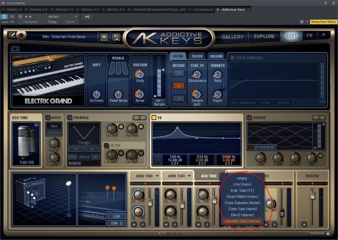The height and width of the screenshot is (240, 338).
Task: Enable the Noise effect toggle
Action: click(48, 117)
